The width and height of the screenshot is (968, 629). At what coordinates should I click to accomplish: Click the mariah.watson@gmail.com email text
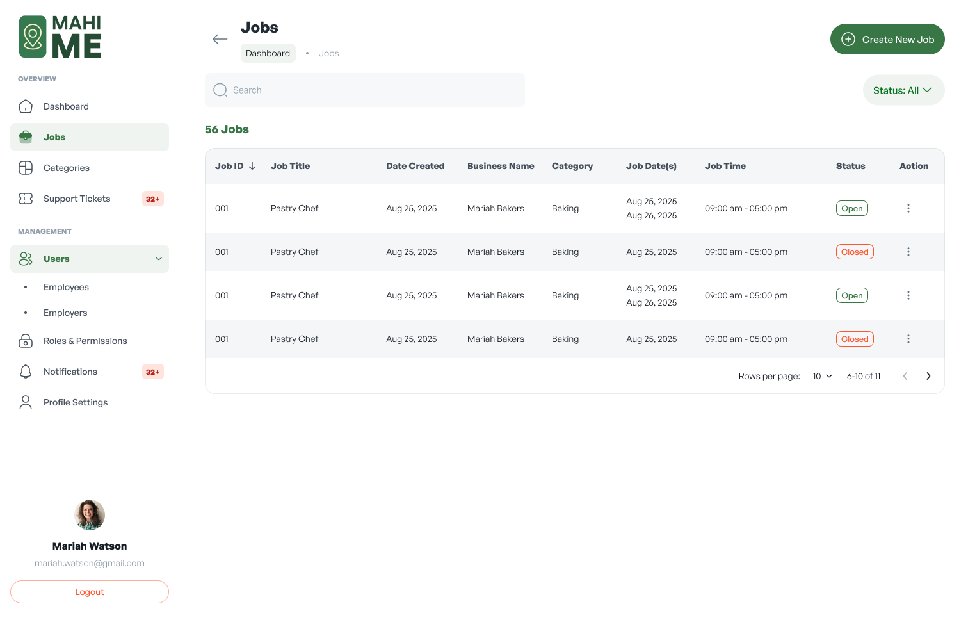coord(90,563)
